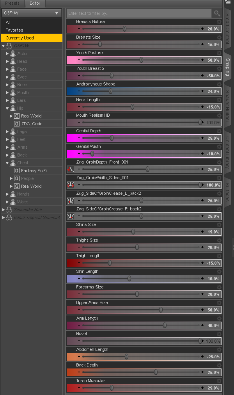Open the Shader Builder side tab

[x=227, y=106]
